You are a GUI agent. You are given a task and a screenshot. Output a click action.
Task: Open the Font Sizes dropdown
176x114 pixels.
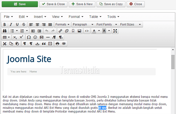click(x=131, y=25)
